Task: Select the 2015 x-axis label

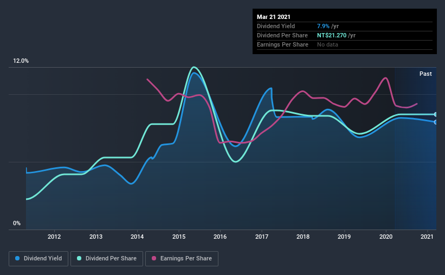Action: click(179, 237)
